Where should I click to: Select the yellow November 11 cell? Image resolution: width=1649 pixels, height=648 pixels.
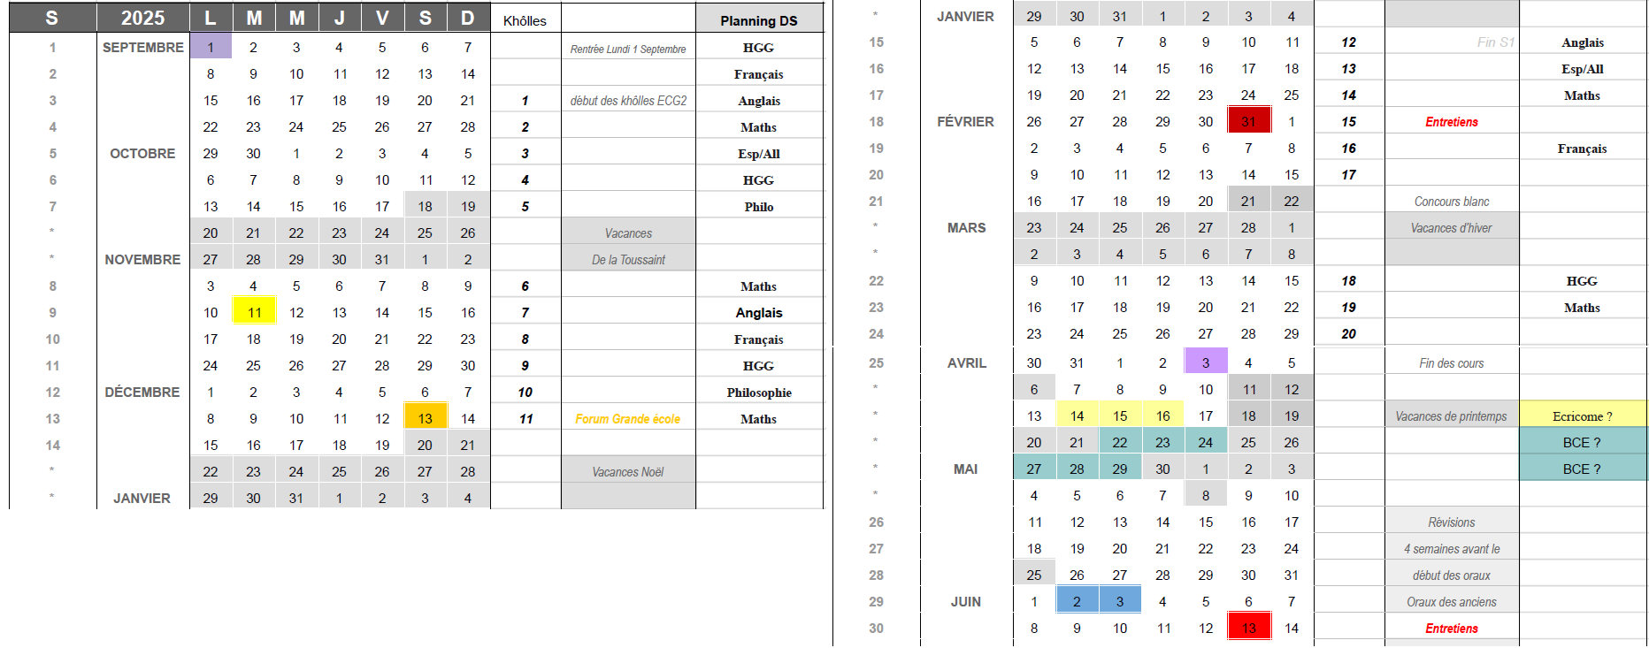pyautogui.click(x=254, y=312)
